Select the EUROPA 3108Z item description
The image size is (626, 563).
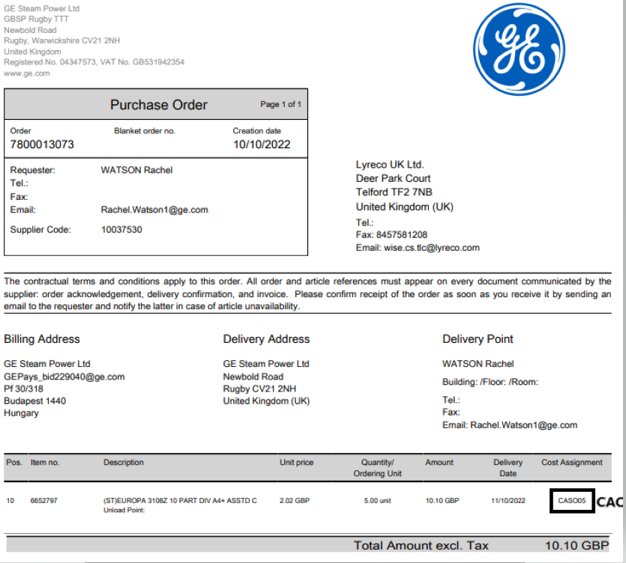coord(180,500)
